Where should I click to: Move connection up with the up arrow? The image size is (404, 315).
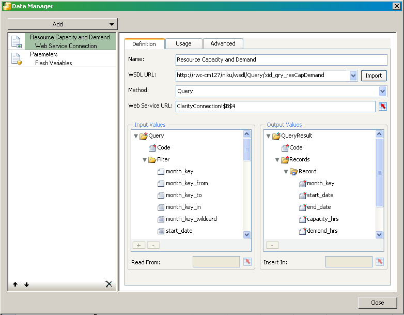click(x=16, y=284)
